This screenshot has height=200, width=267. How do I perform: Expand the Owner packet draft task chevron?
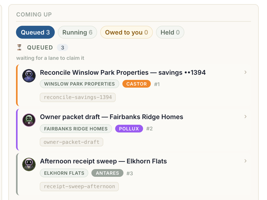[245, 116]
